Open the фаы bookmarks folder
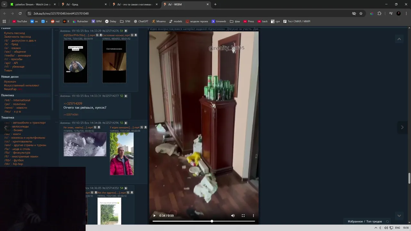This screenshot has height=231, width=411. pos(235,21)
